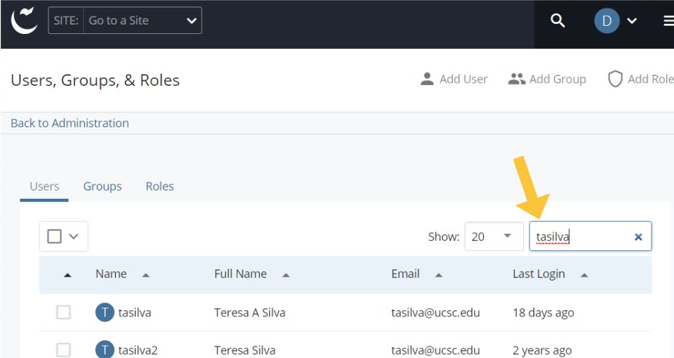Open the hamburger menu icon
Viewport: 674px width, 358px height.
click(x=669, y=20)
